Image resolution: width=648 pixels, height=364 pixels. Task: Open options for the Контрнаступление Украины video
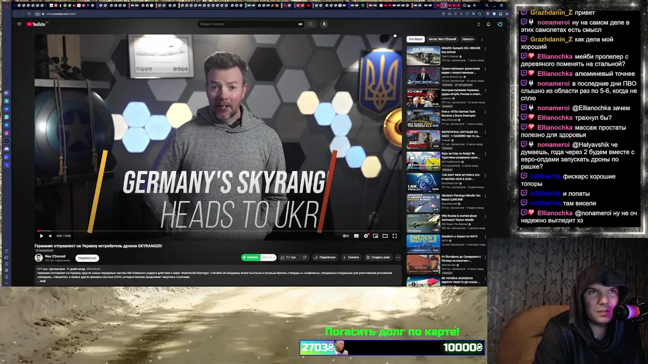(485, 91)
